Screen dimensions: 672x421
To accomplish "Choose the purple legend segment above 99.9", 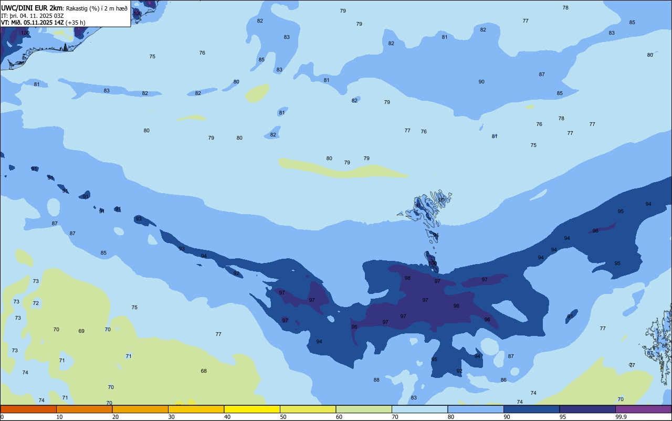I will point(643,409).
